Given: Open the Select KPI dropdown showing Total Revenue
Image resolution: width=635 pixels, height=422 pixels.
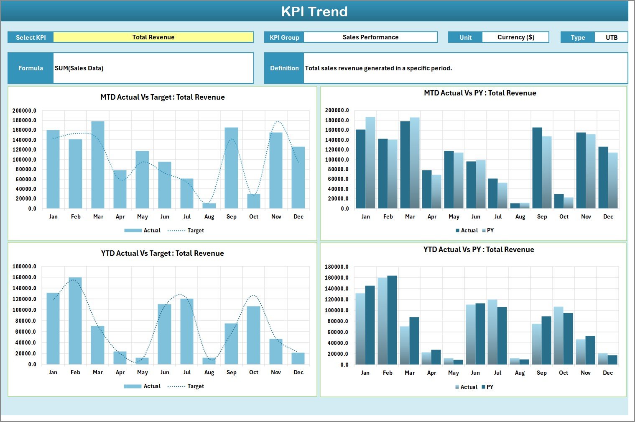Looking at the screenshot, I should click(153, 37).
